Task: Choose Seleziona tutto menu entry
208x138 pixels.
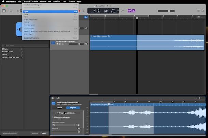Action: coord(50,29)
